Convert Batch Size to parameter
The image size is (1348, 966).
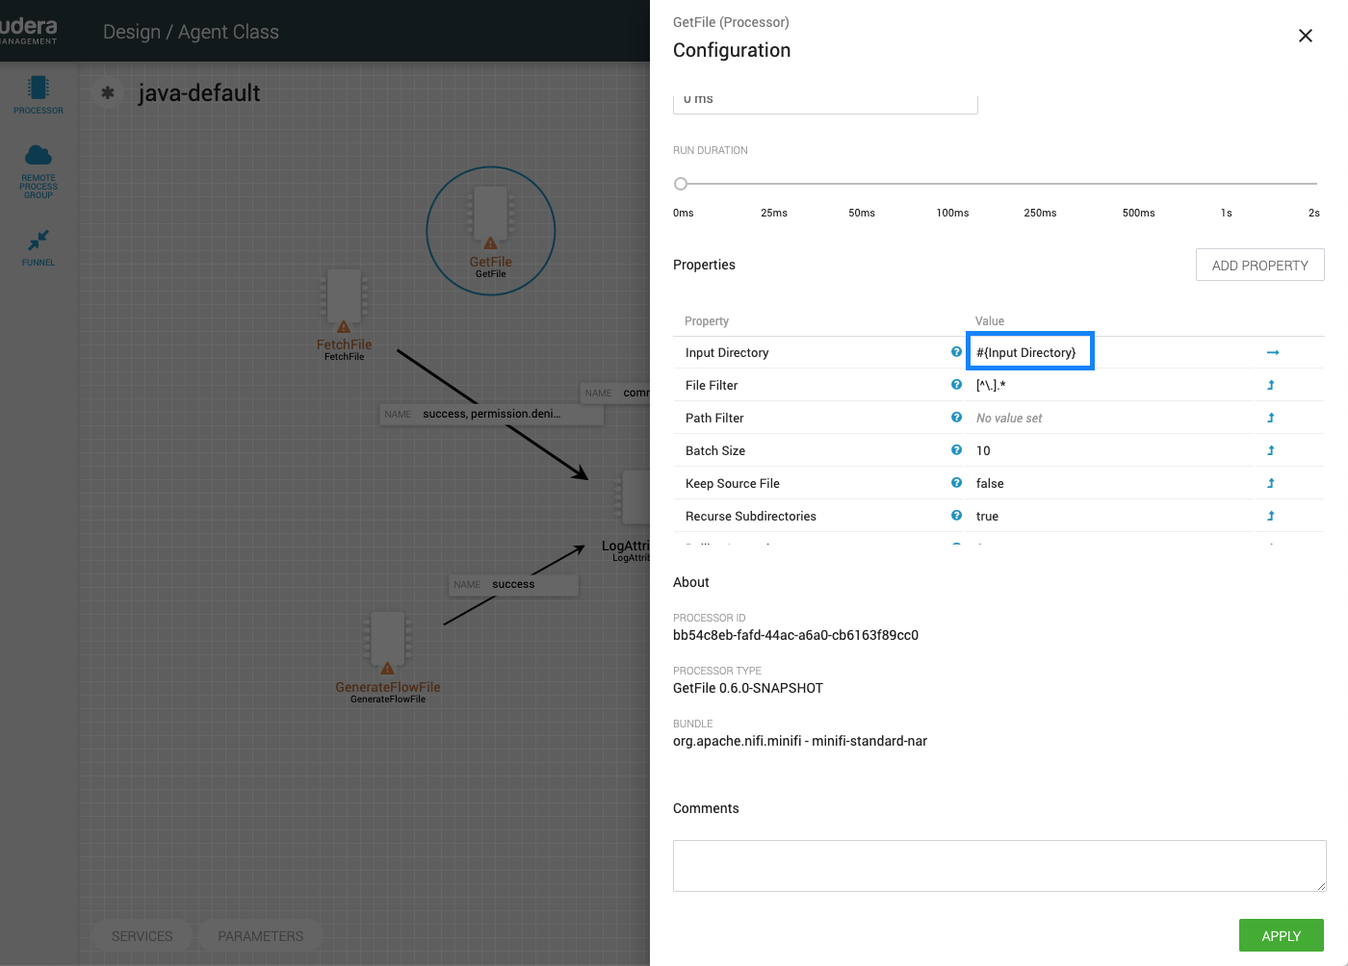coord(1271,450)
